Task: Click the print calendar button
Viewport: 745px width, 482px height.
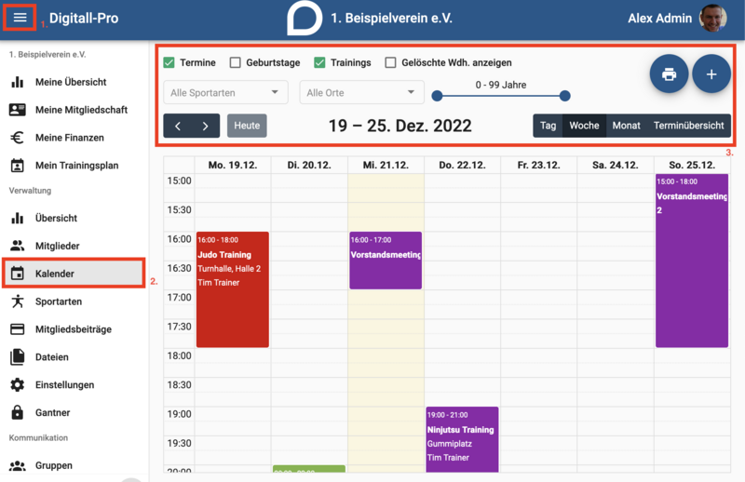Action: 669,74
